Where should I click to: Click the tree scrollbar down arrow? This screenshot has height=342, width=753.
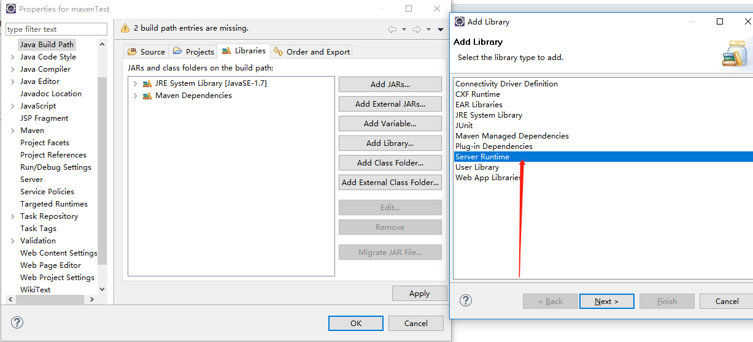pyautogui.click(x=102, y=289)
